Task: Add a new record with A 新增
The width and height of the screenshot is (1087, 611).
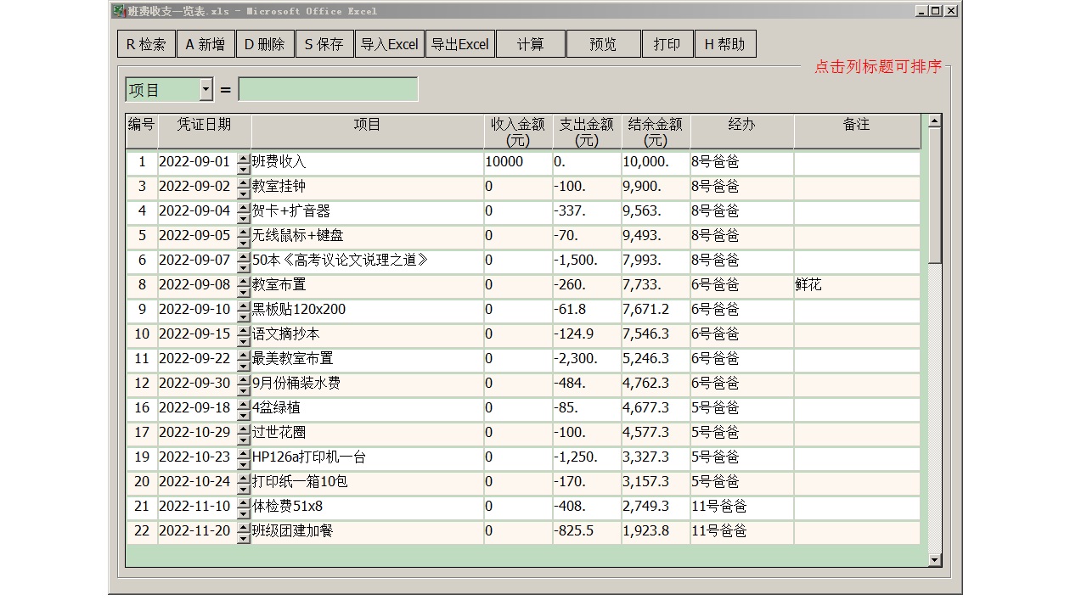Action: [205, 43]
